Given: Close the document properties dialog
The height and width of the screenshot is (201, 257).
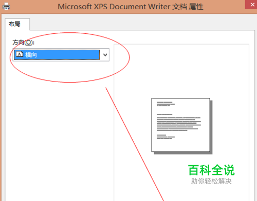Looking at the screenshot, I should 252,5.
